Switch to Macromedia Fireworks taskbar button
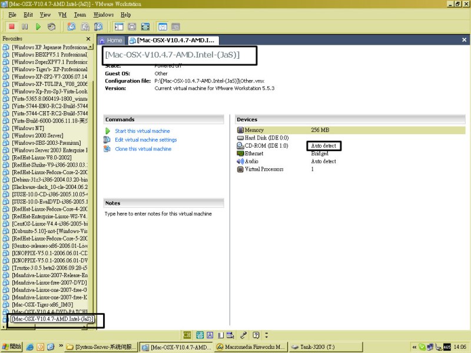 coord(251,347)
